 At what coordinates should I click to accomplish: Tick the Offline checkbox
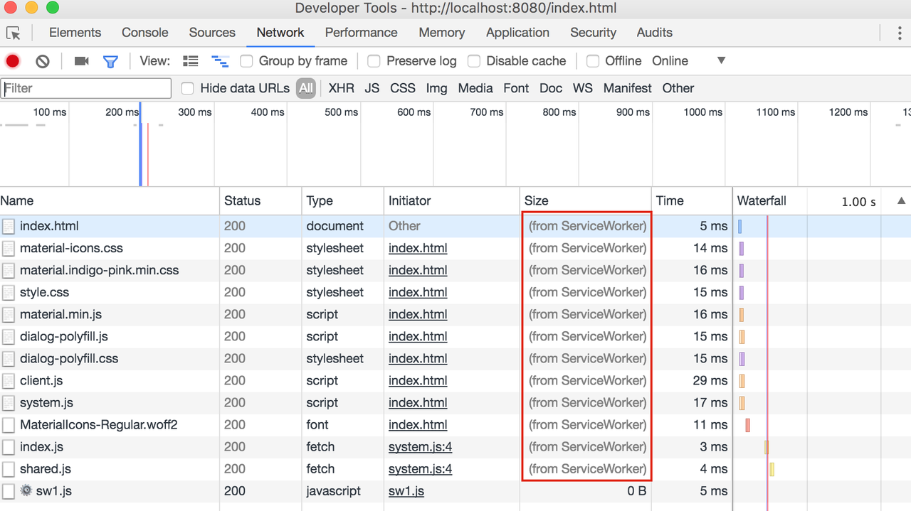click(x=593, y=61)
